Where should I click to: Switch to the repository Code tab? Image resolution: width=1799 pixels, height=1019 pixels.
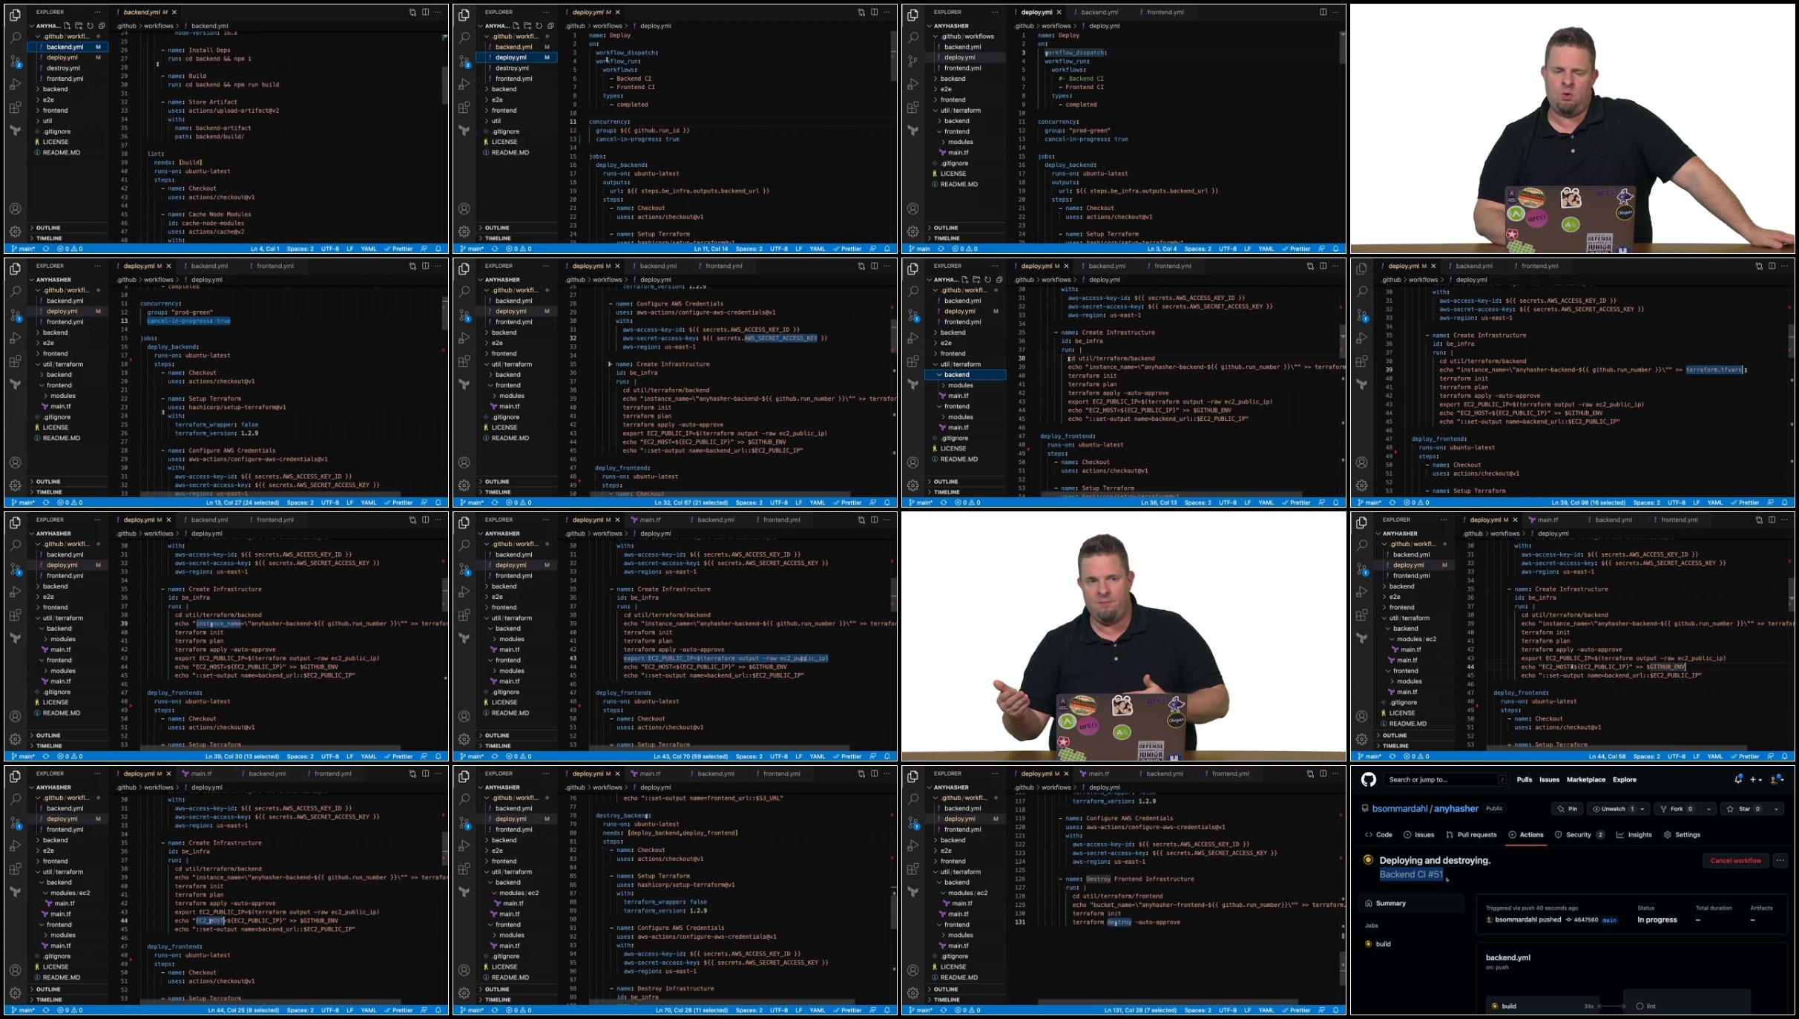pyautogui.click(x=1378, y=835)
